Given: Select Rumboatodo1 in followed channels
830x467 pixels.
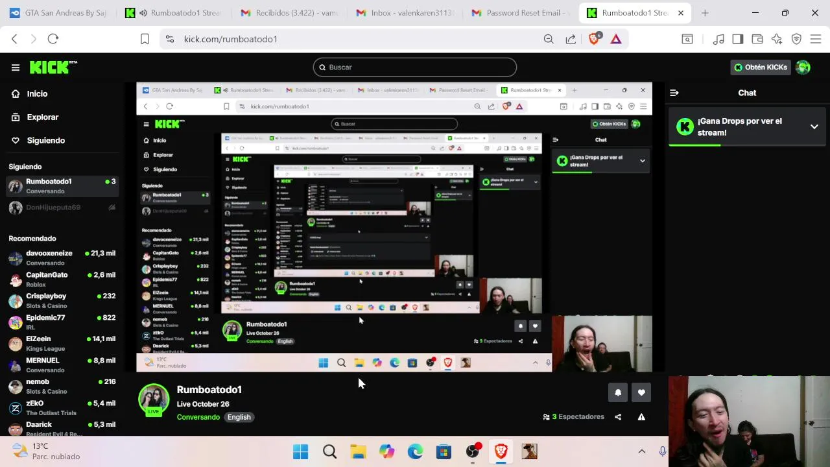Looking at the screenshot, I should pos(62,186).
